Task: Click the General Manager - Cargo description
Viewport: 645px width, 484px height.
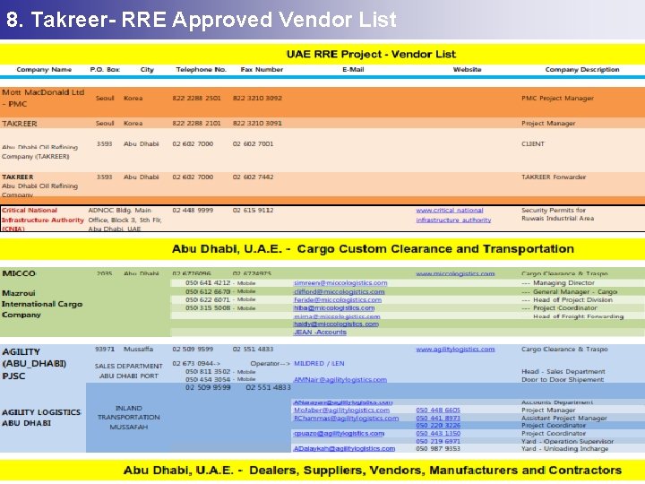Action: 575,292
